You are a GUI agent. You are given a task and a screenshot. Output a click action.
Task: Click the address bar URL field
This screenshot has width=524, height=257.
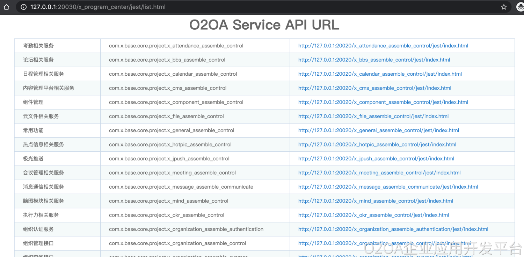pos(245,7)
